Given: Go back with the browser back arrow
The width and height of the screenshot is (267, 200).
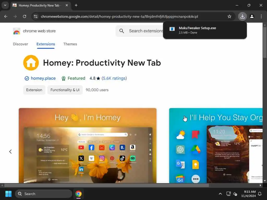Looking at the screenshot, I should [6, 16].
